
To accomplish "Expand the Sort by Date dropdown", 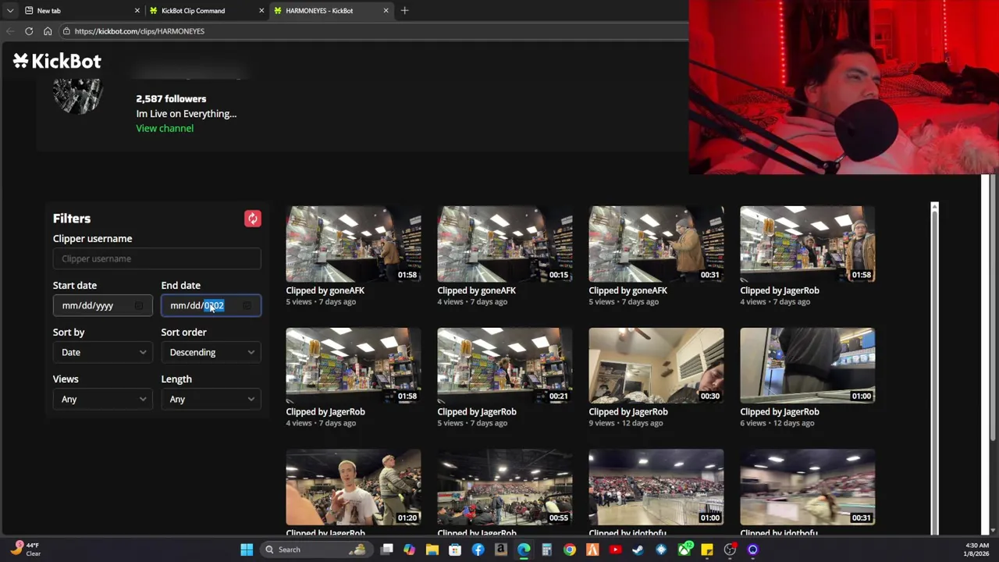I will 102,353.
